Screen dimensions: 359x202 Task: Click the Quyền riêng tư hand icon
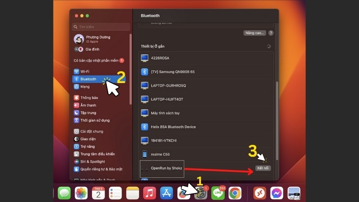tap(76, 169)
